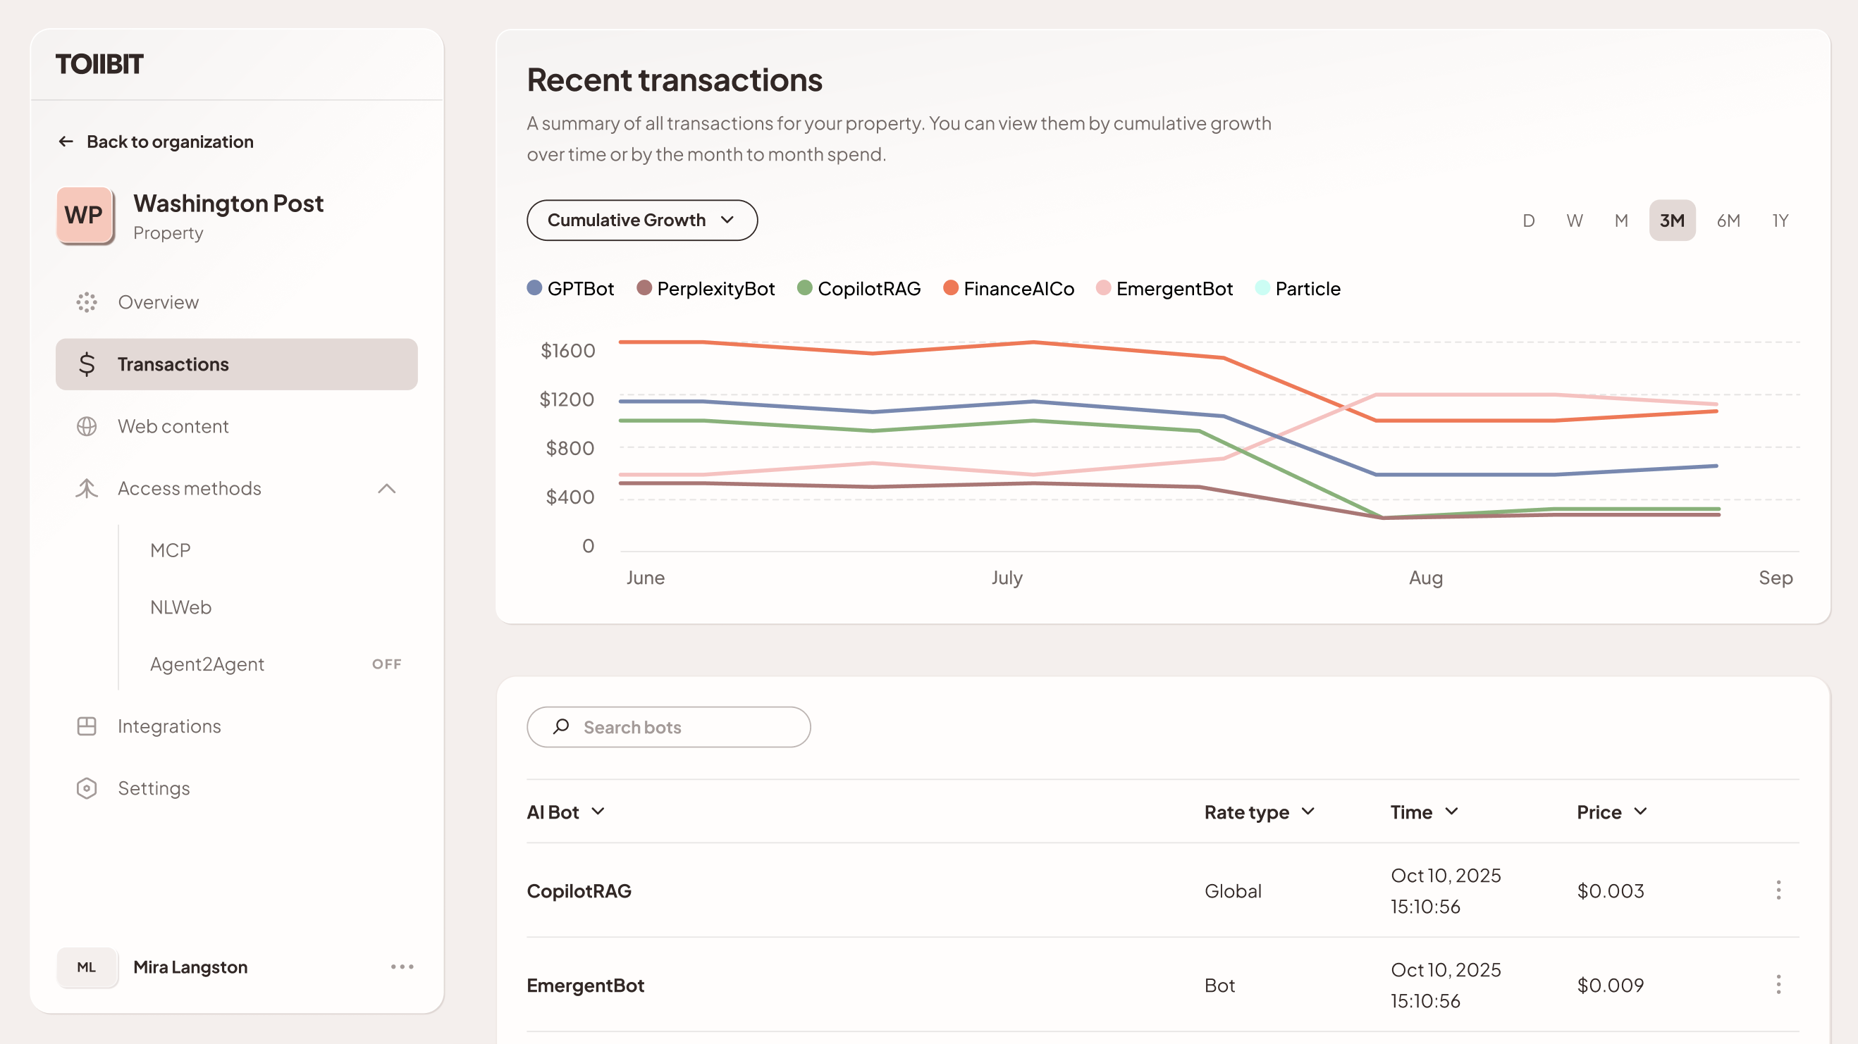Select the Transactions dollar icon
The height and width of the screenshot is (1044, 1858).
87,364
